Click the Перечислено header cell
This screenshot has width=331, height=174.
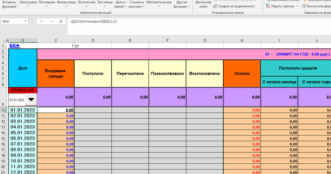click(x=130, y=74)
